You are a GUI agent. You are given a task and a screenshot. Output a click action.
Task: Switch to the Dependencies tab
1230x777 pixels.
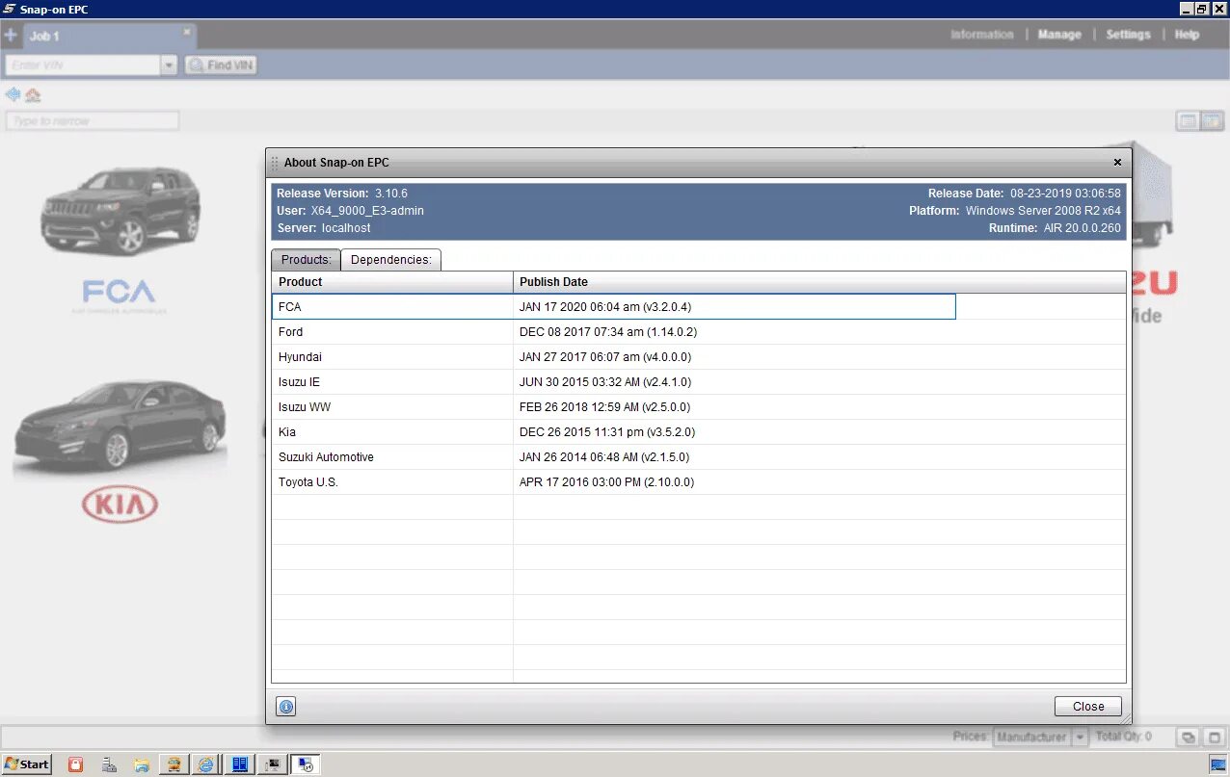[x=391, y=260]
